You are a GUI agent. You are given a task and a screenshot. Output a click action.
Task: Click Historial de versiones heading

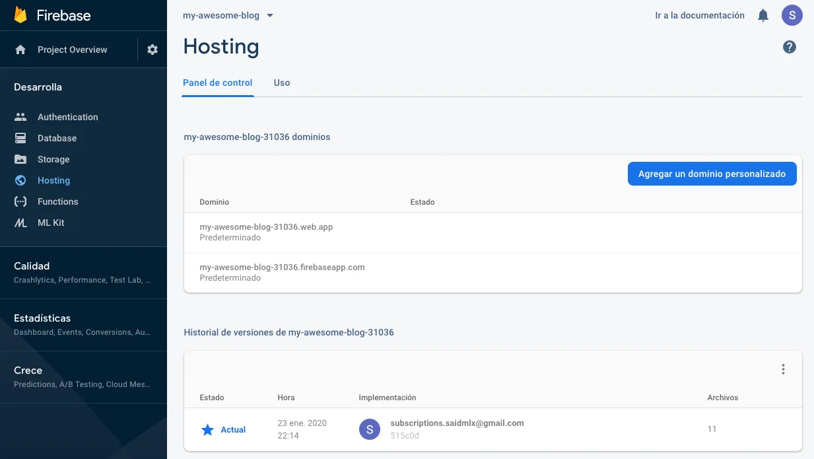pyautogui.click(x=288, y=332)
